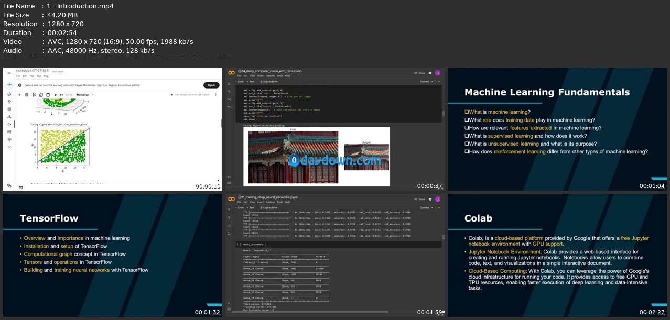
Task: Open Models icon in Kaggle sidebar
Action: click(9, 117)
